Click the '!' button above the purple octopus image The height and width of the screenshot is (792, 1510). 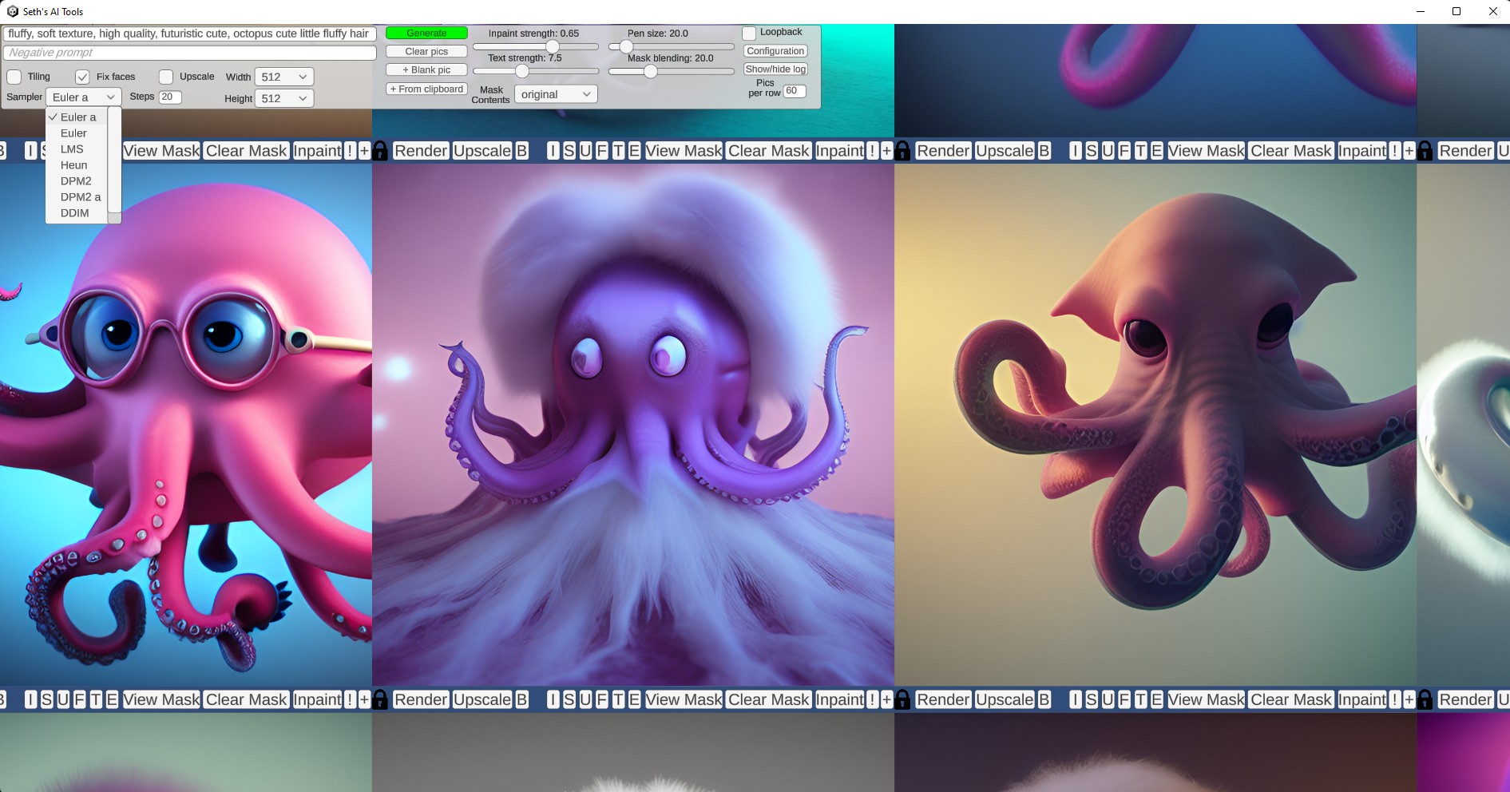pyautogui.click(x=872, y=151)
